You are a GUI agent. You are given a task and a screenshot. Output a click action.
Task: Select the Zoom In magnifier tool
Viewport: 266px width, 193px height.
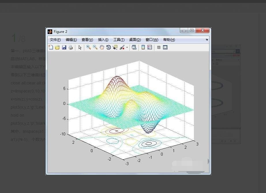click(89, 48)
